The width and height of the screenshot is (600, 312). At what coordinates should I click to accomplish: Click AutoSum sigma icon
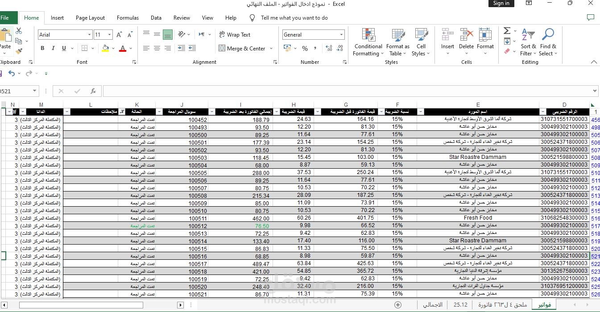(x=507, y=31)
